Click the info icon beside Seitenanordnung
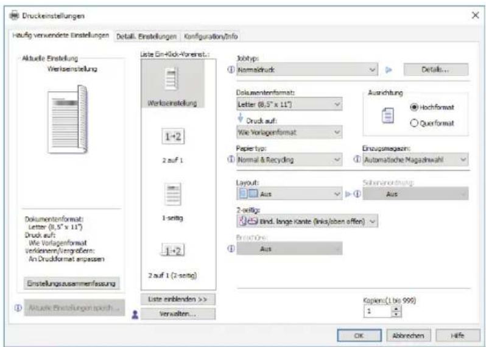 point(357,194)
